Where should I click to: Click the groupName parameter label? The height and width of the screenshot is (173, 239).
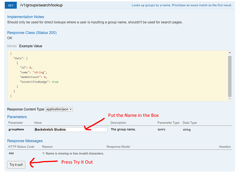[16, 129]
